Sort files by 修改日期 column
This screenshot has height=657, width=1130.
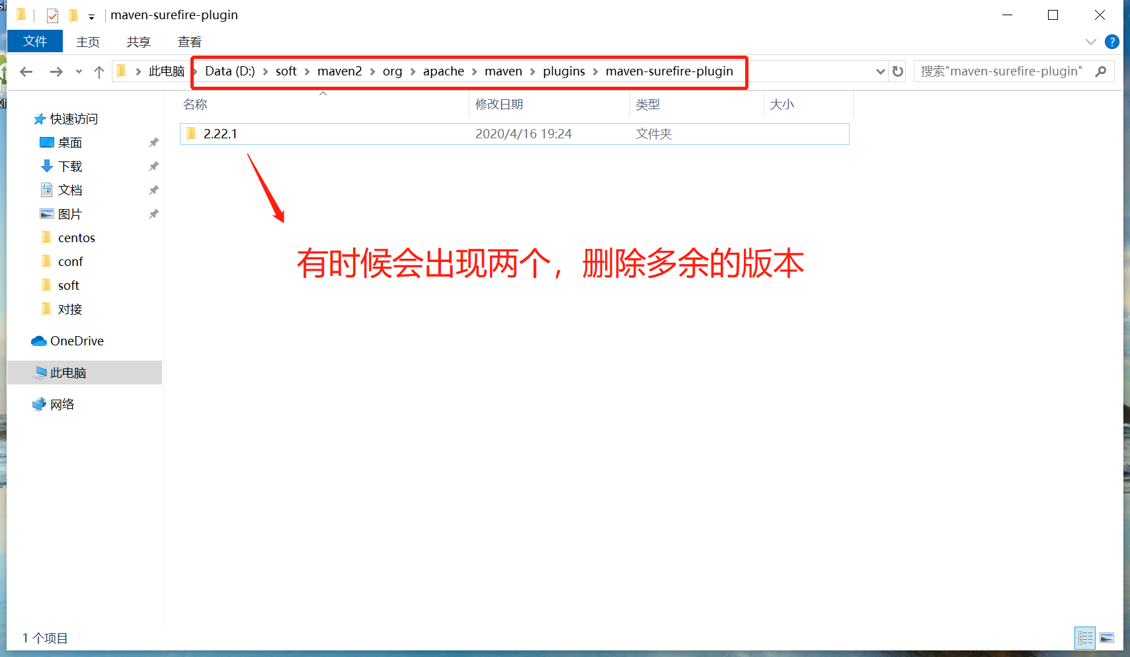[499, 104]
